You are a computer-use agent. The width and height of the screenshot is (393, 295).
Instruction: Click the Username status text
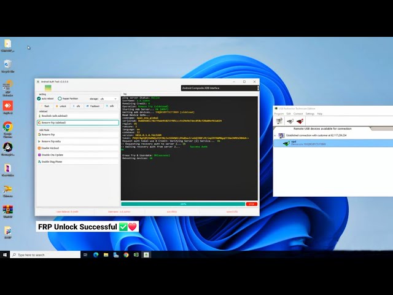[119, 211]
